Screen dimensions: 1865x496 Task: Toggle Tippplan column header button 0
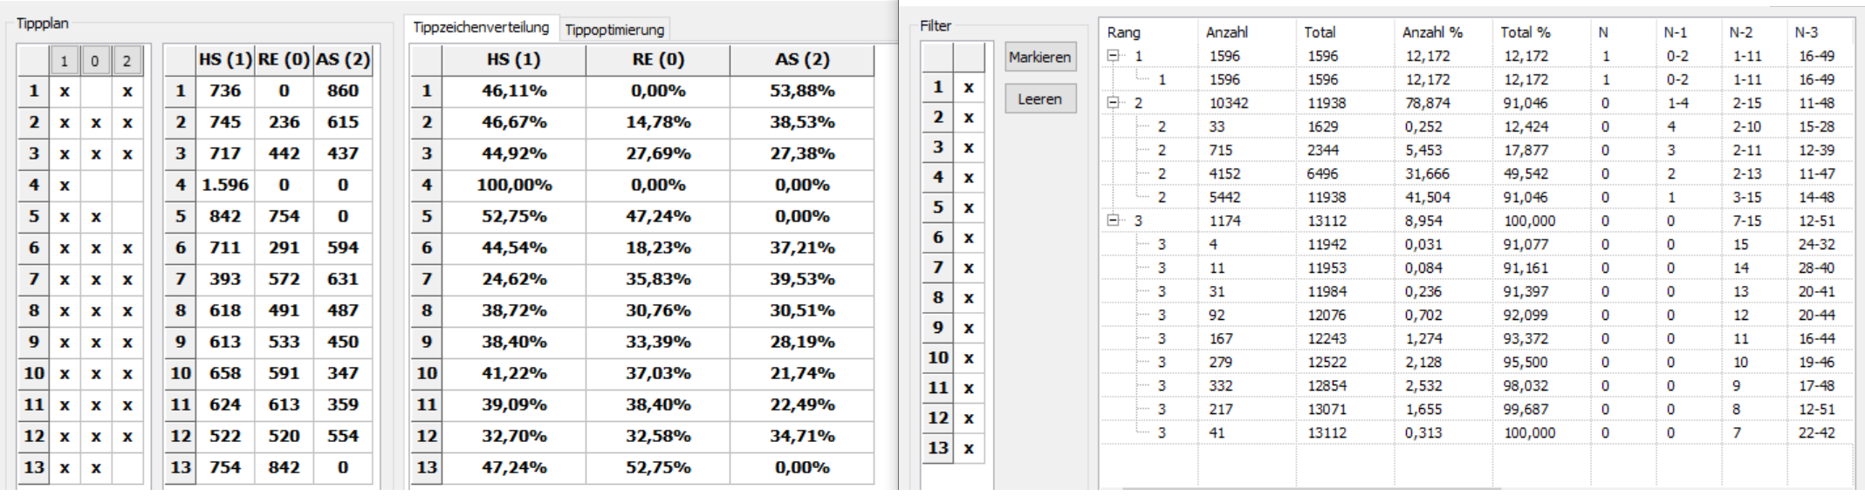click(95, 61)
